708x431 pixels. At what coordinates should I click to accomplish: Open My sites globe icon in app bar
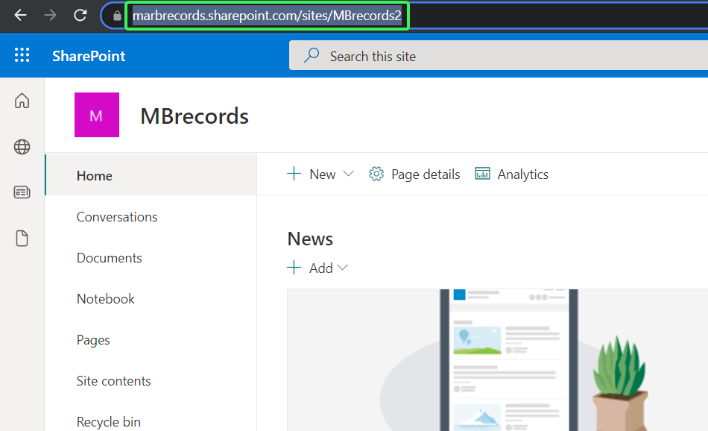tap(22, 147)
